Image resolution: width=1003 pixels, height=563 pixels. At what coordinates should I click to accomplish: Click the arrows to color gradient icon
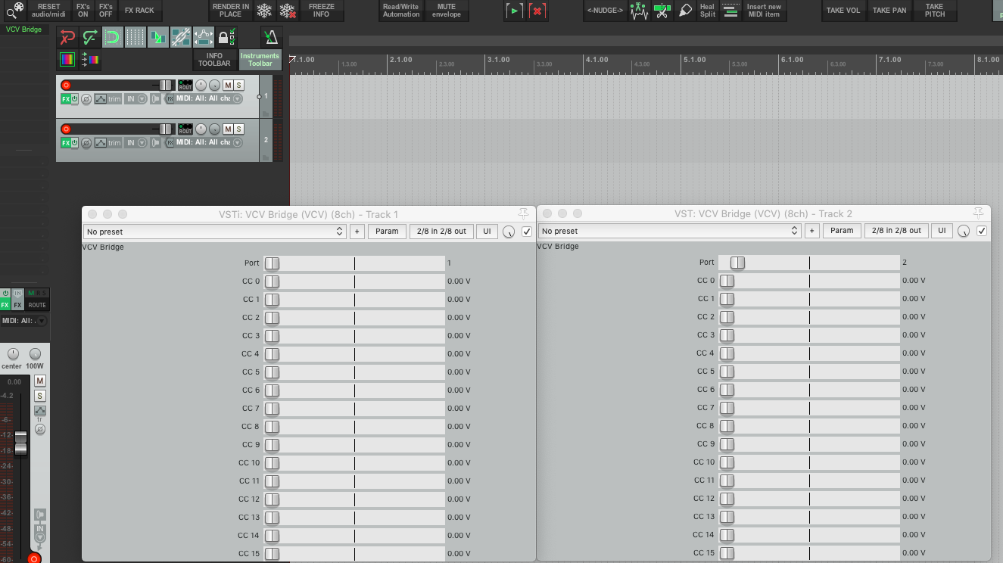pyautogui.click(x=90, y=58)
